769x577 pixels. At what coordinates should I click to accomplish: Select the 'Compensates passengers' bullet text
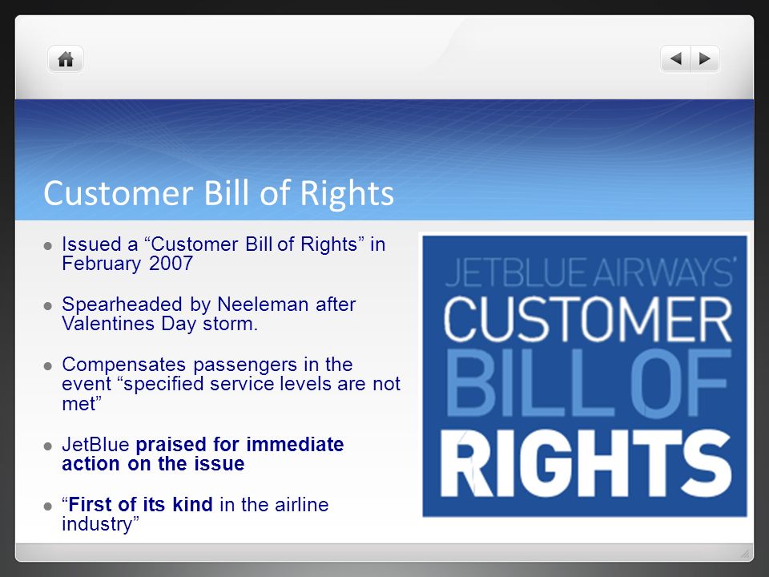[x=231, y=384]
